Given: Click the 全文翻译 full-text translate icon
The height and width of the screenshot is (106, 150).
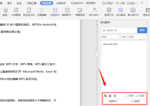Looking at the screenshot, I should (121, 10).
